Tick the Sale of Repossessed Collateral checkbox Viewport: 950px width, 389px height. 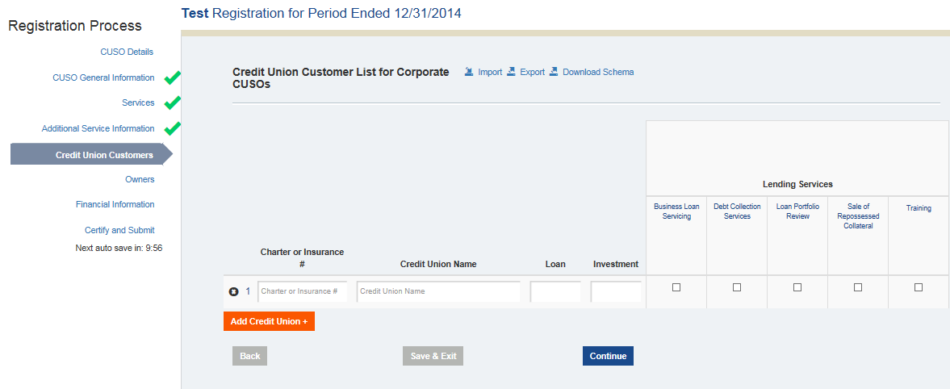click(x=858, y=287)
